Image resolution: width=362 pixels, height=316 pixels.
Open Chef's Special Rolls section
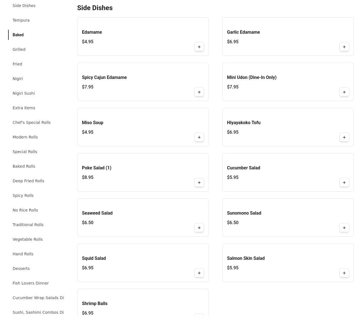tap(31, 122)
